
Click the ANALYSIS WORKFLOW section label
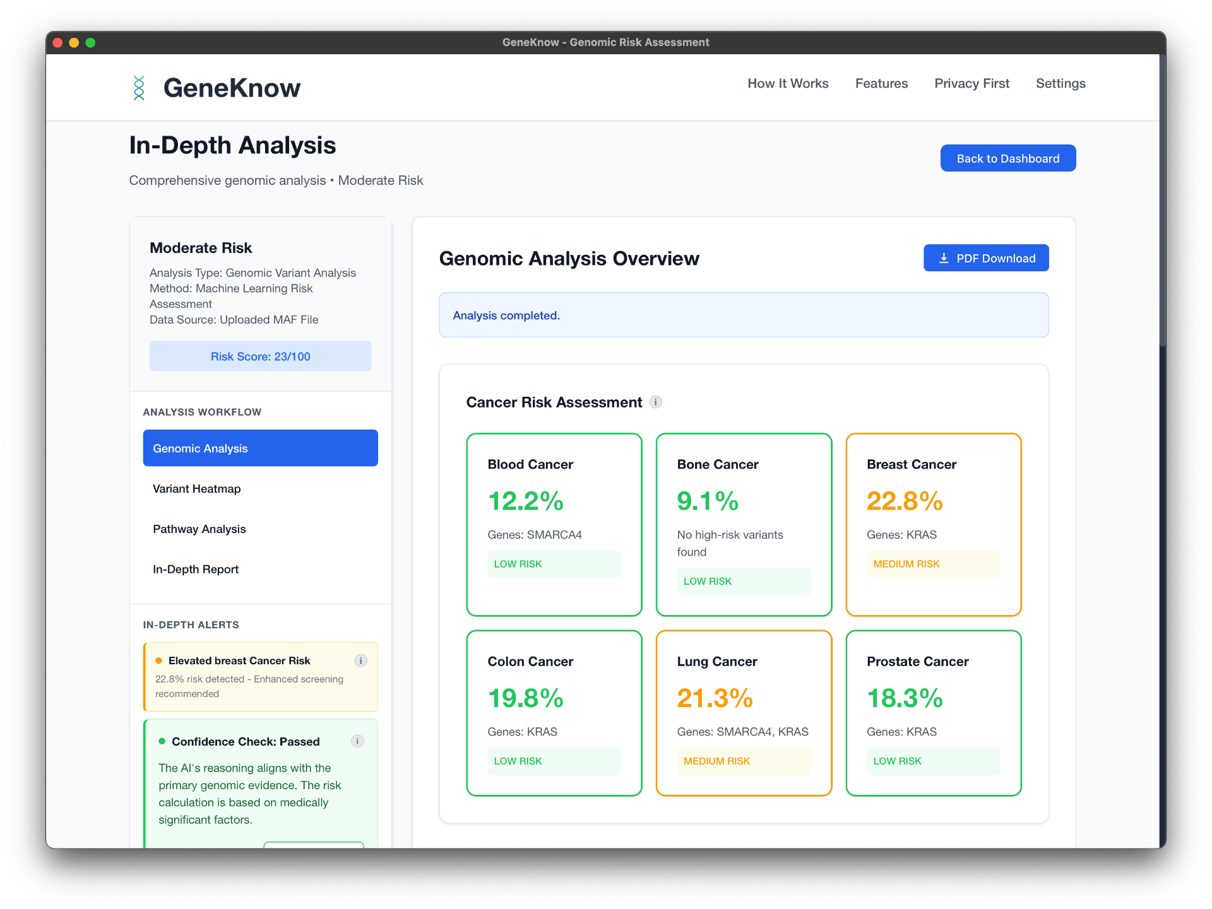[x=202, y=412]
